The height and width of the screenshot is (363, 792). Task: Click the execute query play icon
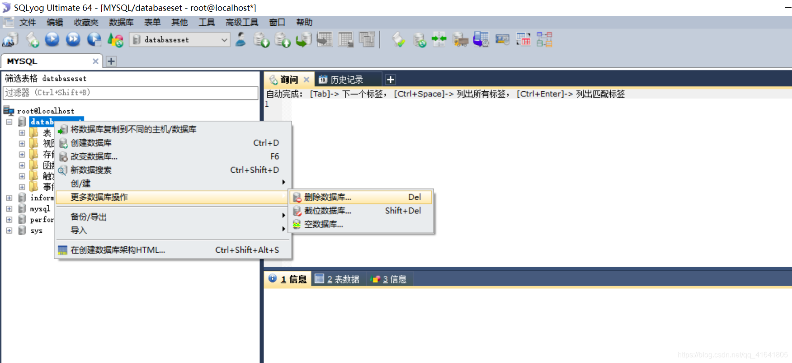(x=52, y=40)
